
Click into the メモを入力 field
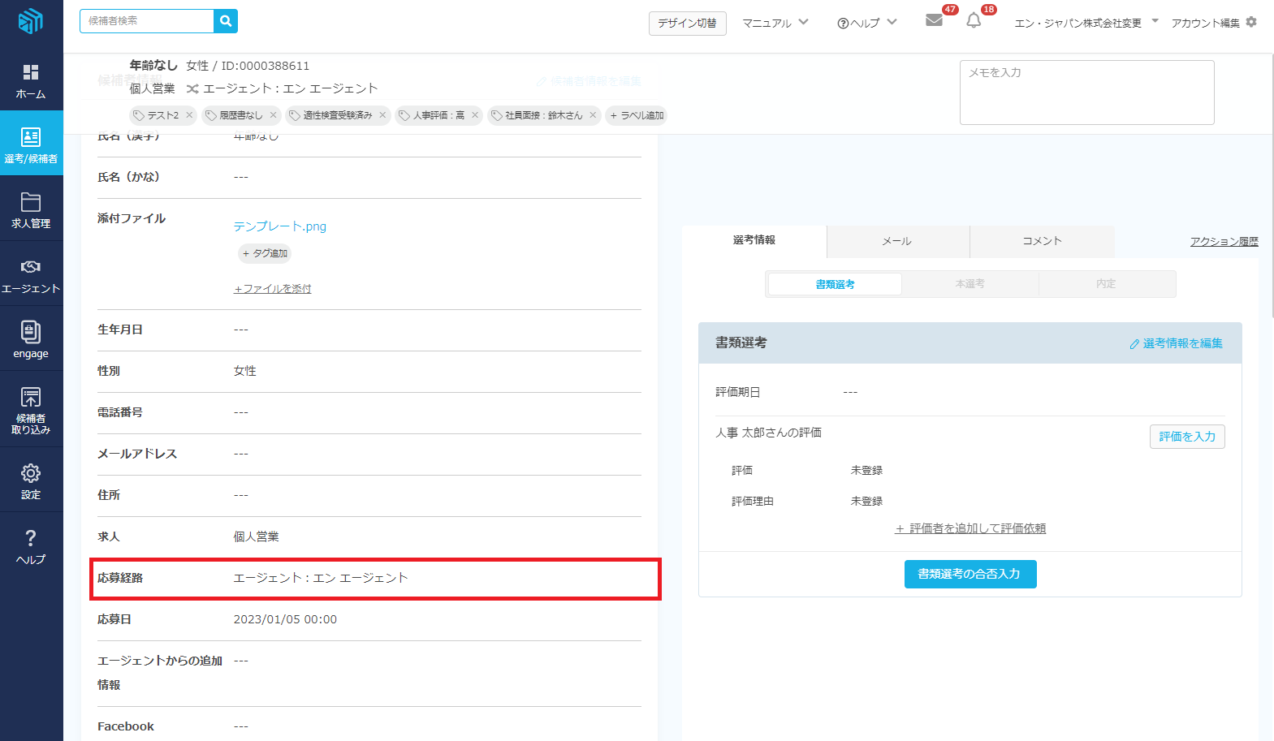coord(1086,93)
